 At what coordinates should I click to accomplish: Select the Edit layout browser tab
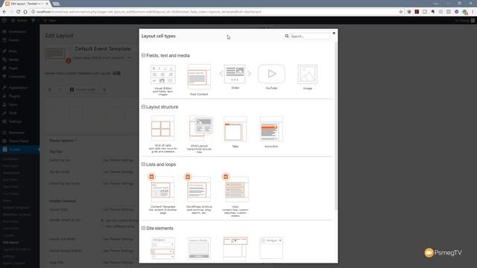pos(27,4)
